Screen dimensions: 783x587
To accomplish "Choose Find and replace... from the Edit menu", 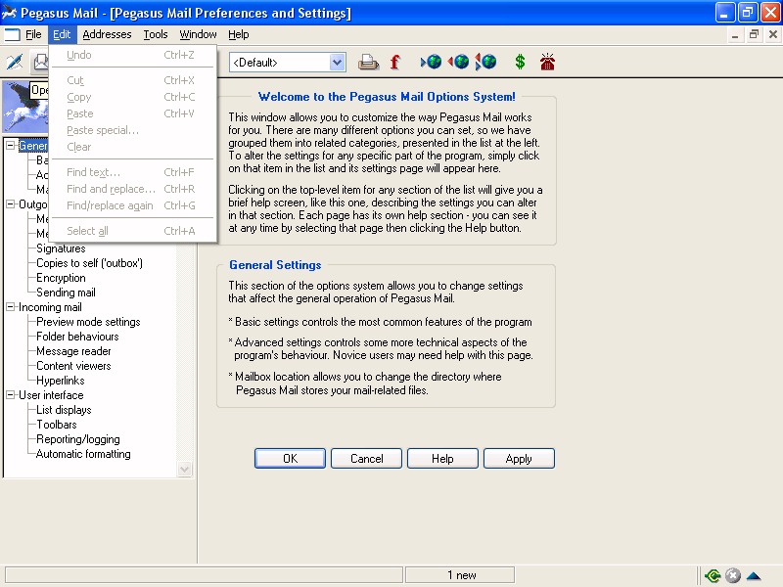I will [x=133, y=189].
